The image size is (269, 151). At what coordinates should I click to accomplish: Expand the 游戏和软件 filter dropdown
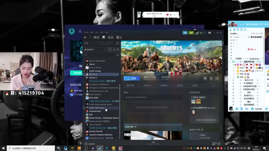click(95, 50)
